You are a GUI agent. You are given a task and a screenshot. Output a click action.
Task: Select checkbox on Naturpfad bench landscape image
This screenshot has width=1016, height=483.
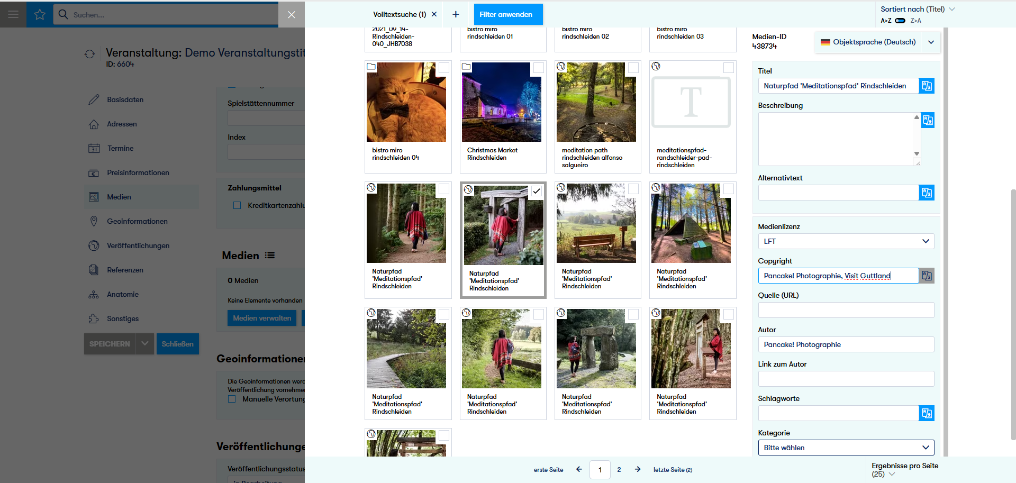pyautogui.click(x=633, y=189)
